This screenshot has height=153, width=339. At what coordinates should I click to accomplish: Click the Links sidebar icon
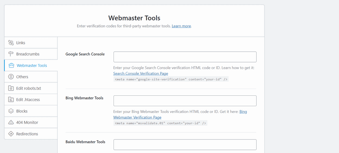pos(11,43)
